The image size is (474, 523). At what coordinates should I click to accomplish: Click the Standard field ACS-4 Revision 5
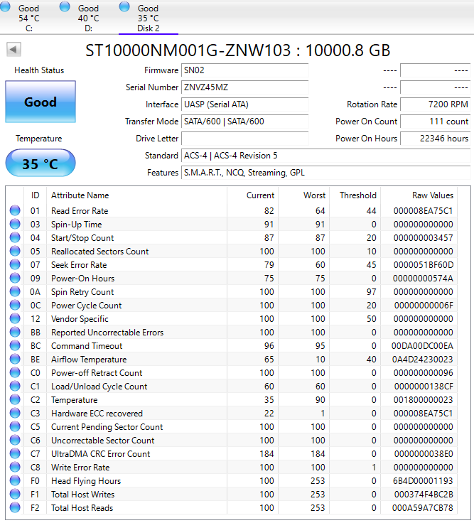point(326,156)
